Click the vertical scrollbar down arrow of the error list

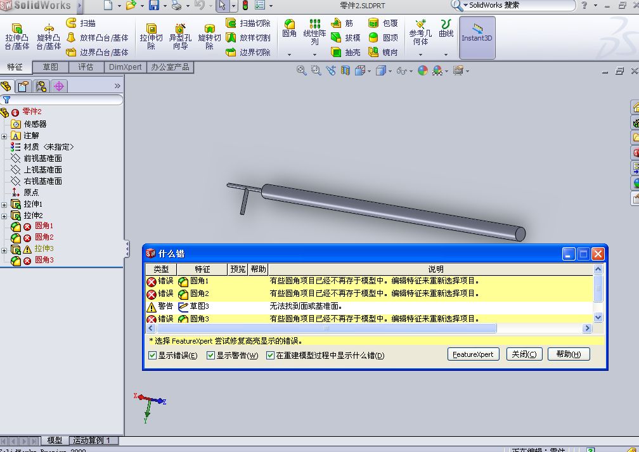[598, 317]
